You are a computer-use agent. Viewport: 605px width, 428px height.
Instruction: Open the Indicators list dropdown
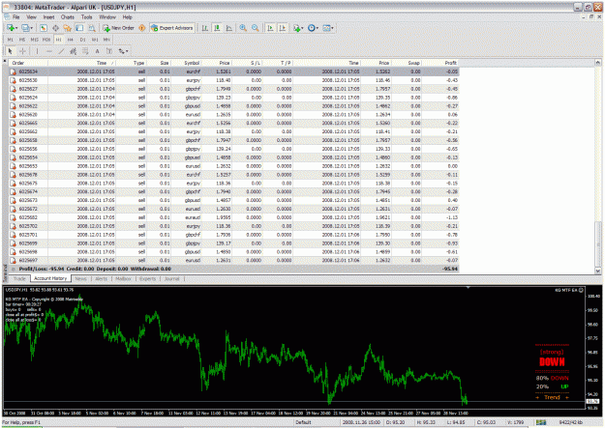(x=298, y=28)
